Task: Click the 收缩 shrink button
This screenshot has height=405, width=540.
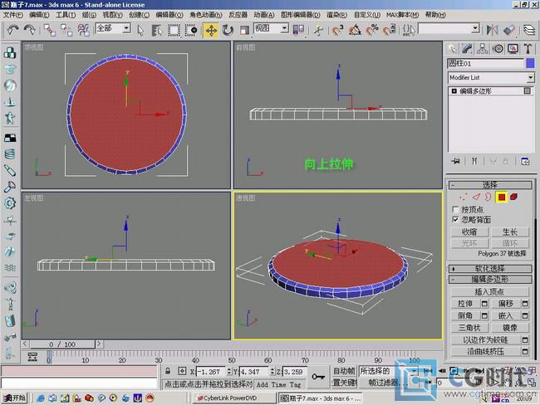Action: (x=469, y=232)
